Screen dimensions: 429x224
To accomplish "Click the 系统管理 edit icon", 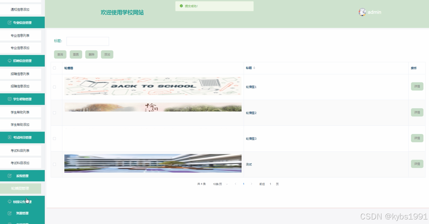I will point(10,176).
